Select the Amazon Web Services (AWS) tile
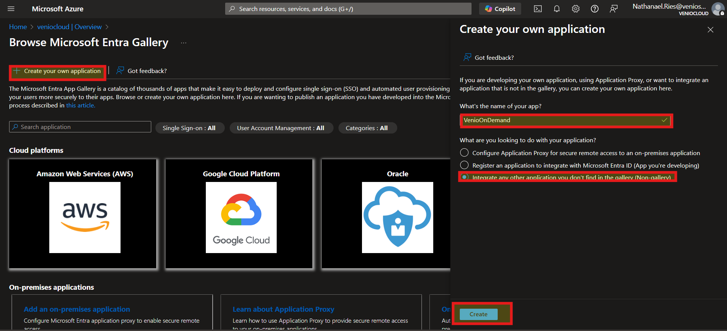The width and height of the screenshot is (727, 331). (x=83, y=214)
